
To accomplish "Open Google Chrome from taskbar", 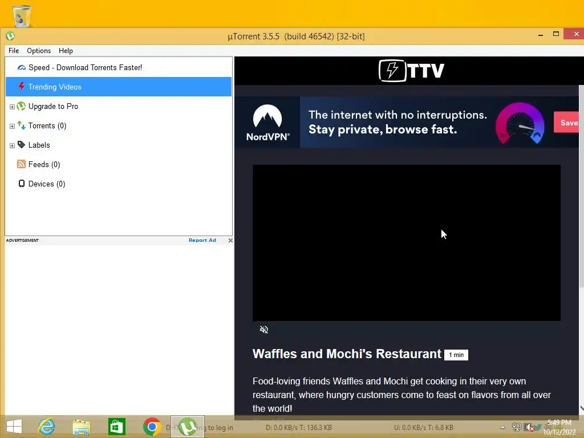I will point(152,427).
